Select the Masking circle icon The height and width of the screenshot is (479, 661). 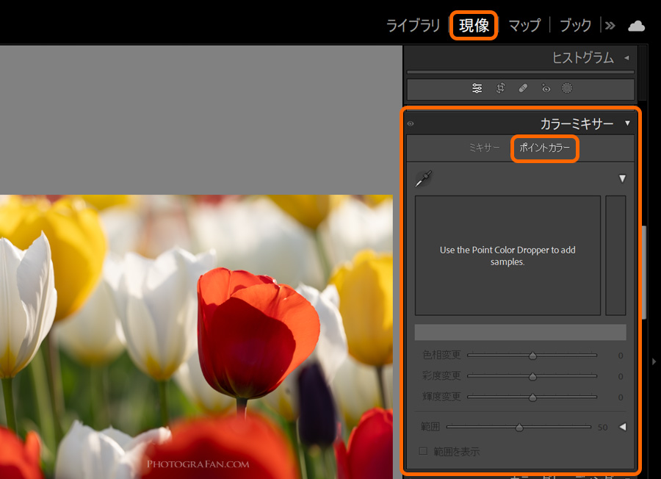[567, 88]
